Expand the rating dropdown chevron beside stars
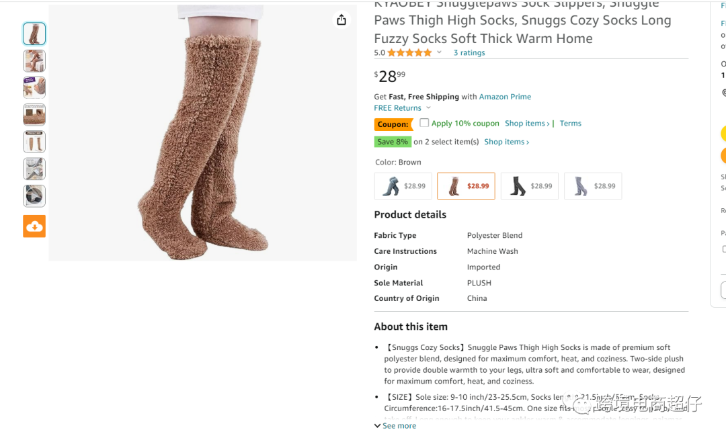 [x=440, y=52]
